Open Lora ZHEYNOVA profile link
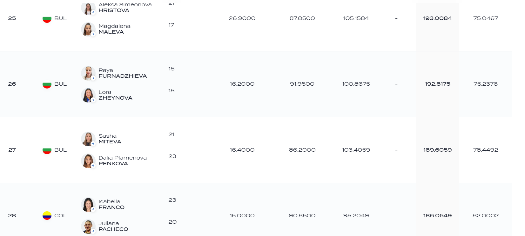Screen dimensions: 525x236 coord(115,95)
